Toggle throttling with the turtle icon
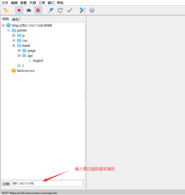The width and height of the screenshot is (185, 195). point(28,10)
